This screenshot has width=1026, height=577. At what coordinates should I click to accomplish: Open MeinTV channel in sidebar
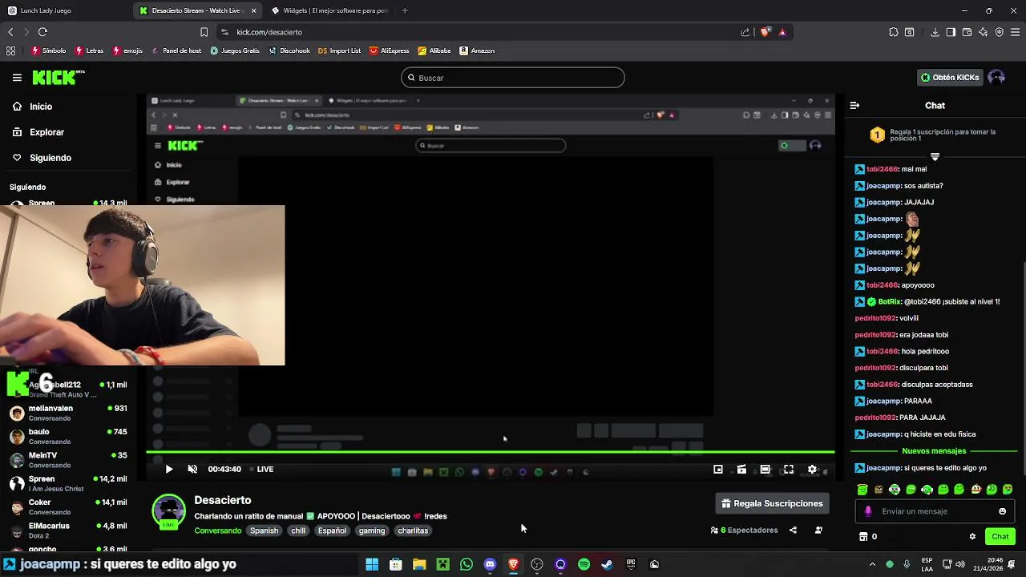[68, 460]
